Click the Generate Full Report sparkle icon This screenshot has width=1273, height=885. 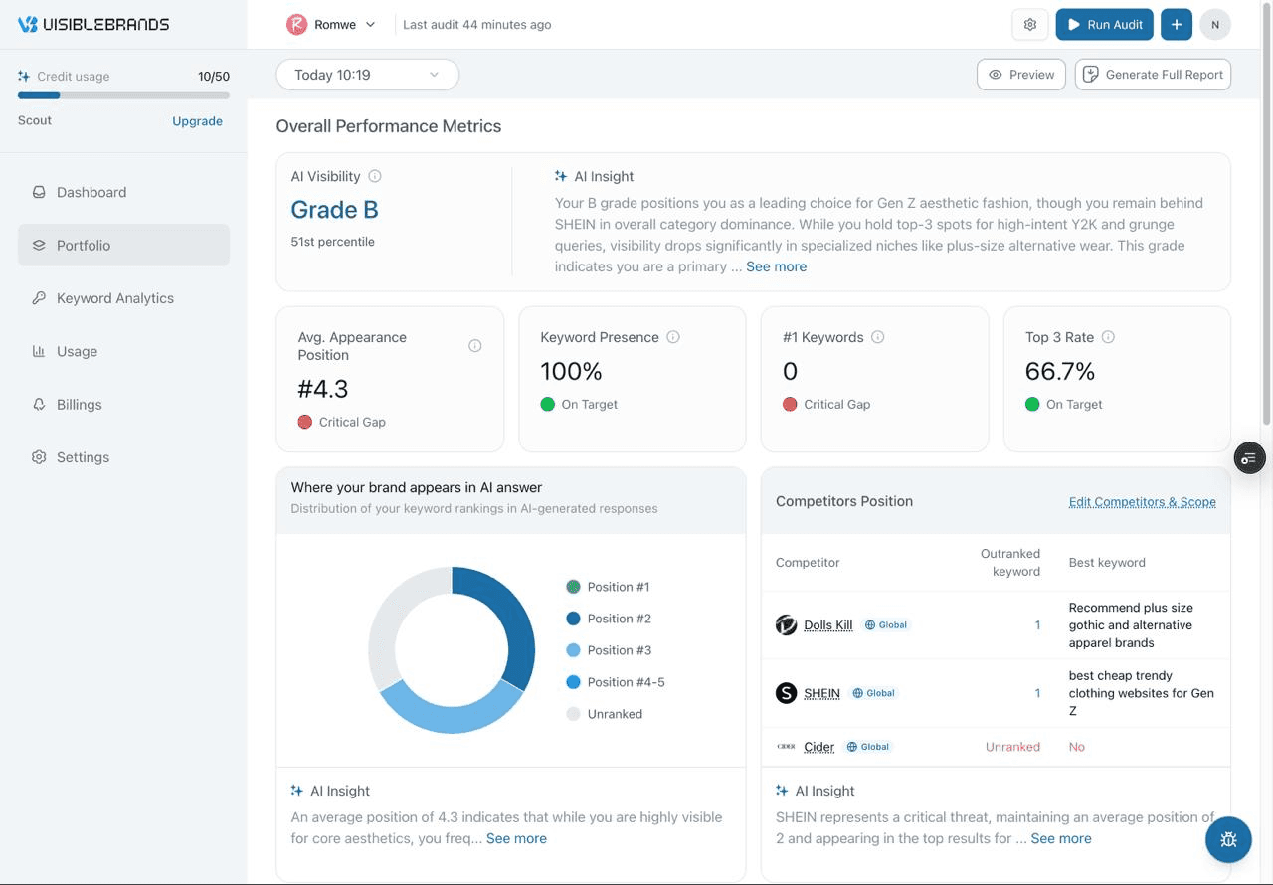coord(1090,75)
